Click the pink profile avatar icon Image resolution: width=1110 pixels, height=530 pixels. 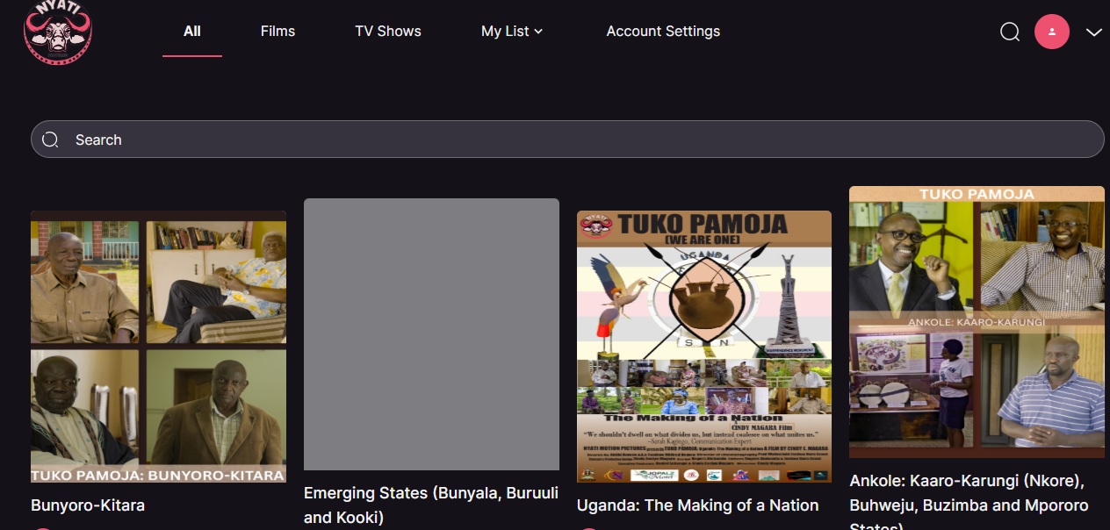click(1051, 32)
